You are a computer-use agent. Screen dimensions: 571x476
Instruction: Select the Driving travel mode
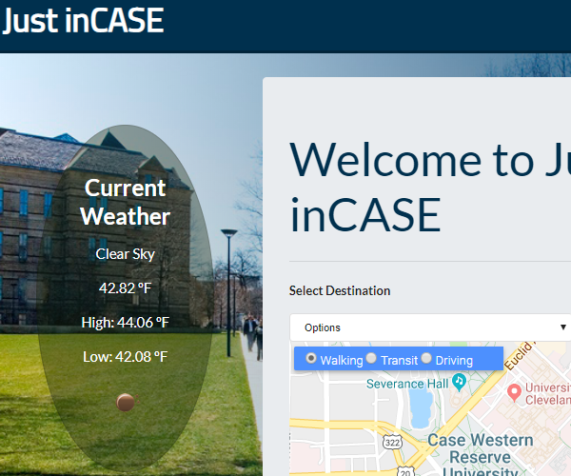coord(426,359)
